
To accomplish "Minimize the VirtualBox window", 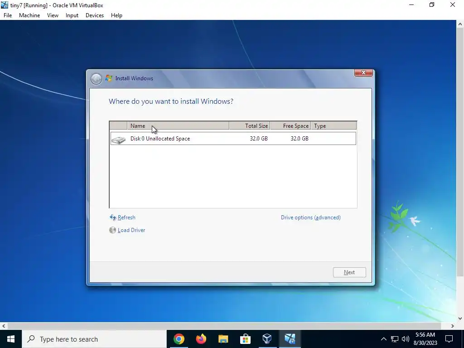I will [411, 5].
